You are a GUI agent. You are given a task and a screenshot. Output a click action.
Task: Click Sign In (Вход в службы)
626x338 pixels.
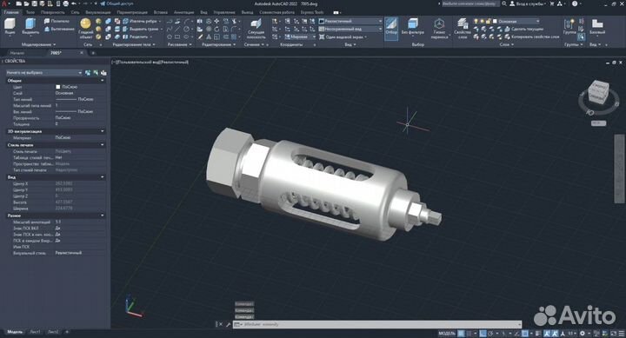[528, 3]
